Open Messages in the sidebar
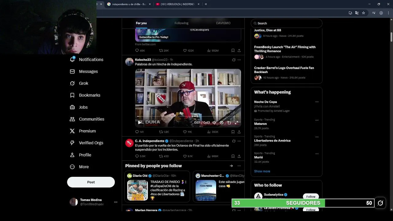The image size is (393, 221). click(84, 72)
